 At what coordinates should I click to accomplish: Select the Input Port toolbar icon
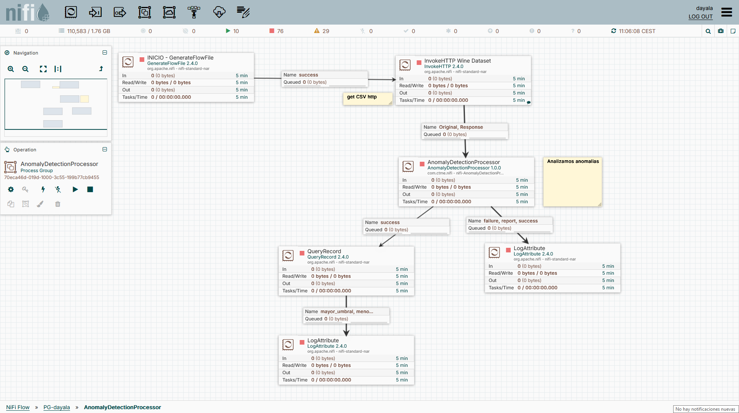tap(95, 12)
